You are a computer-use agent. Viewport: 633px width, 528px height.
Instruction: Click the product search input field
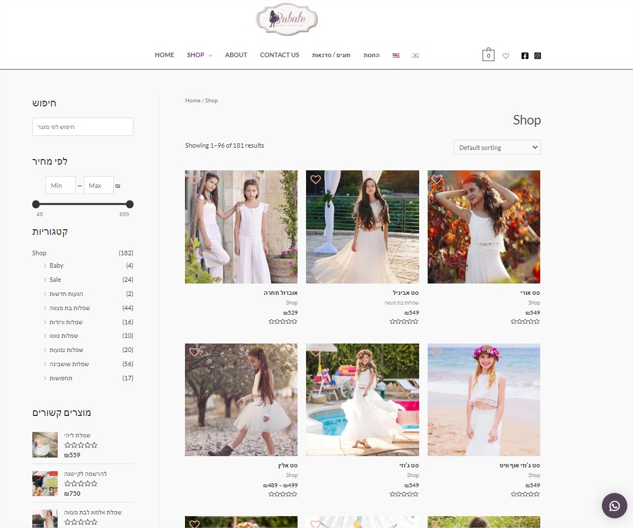tap(83, 127)
